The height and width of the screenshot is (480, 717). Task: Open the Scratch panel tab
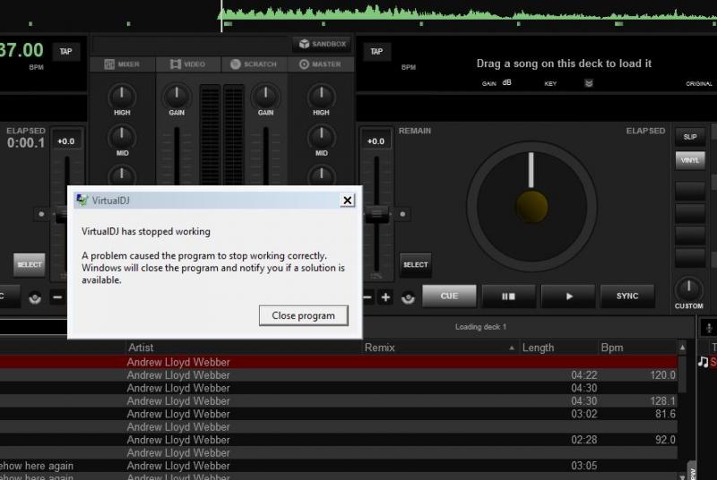(x=255, y=64)
